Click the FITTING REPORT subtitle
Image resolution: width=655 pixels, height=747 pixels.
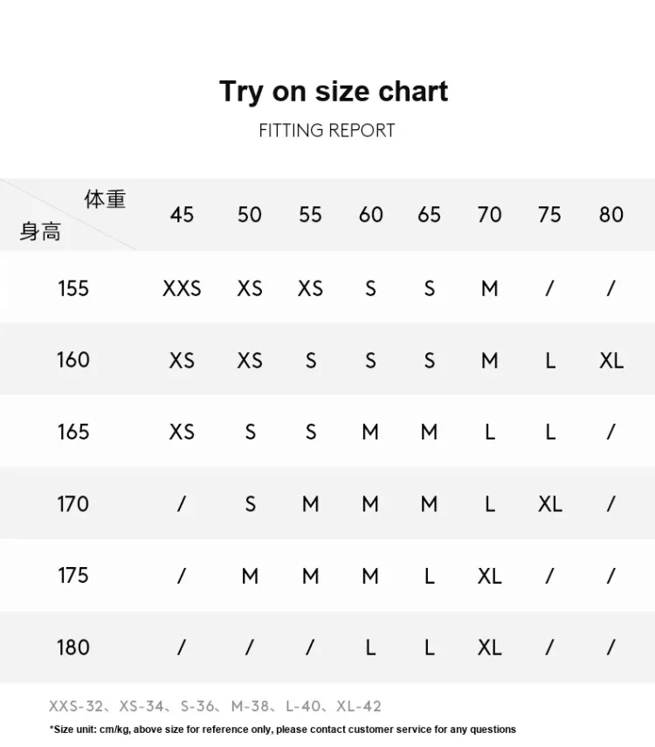tap(327, 131)
